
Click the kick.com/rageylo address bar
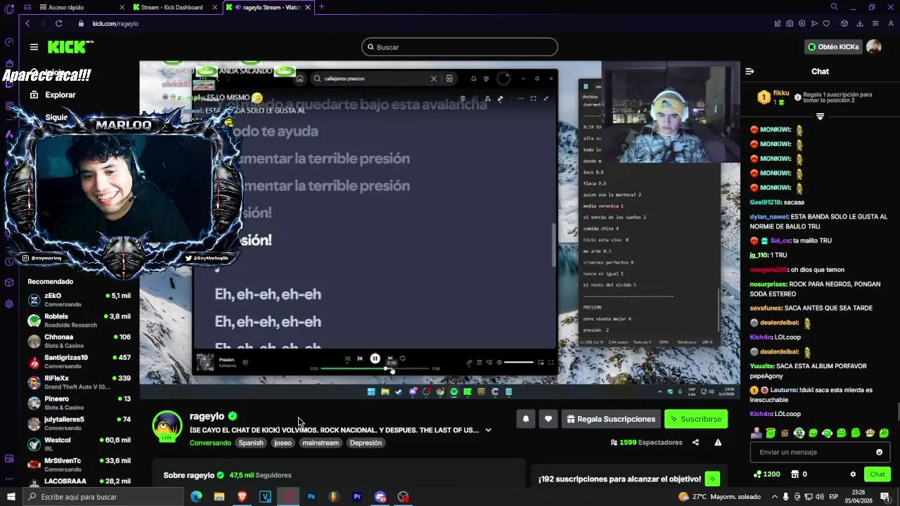click(x=115, y=23)
